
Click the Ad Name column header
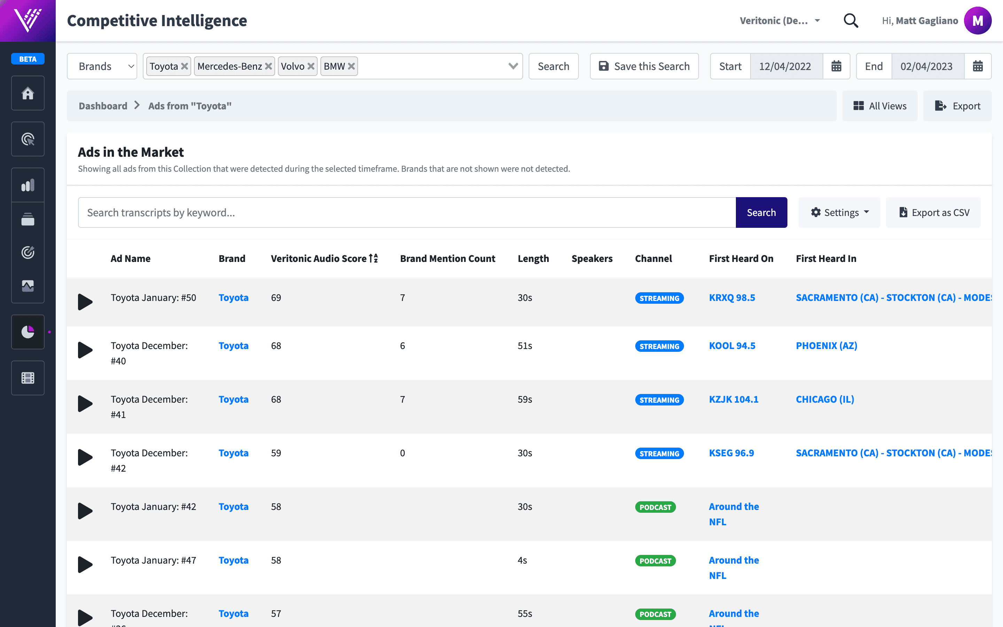tap(130, 258)
